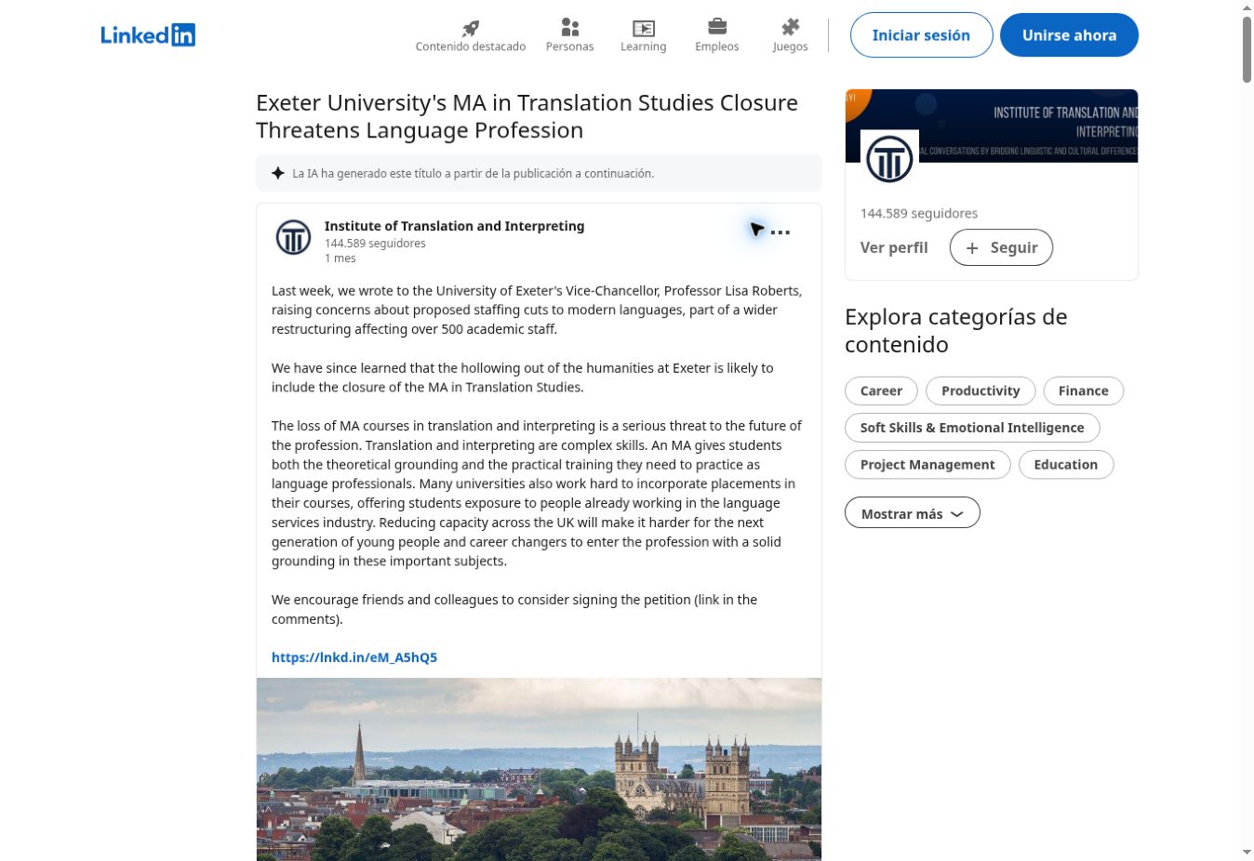Open the Learning section
Viewport: 1254px width, 861px height.
643,35
